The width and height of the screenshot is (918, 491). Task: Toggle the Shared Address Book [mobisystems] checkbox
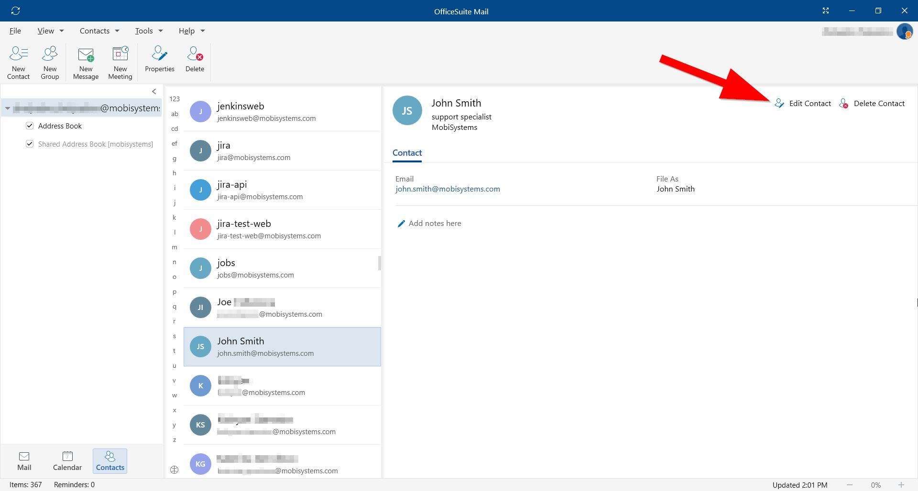pos(30,144)
